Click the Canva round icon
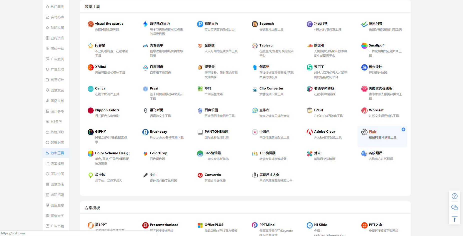Screen dimensions: 463x236 (x=91, y=89)
